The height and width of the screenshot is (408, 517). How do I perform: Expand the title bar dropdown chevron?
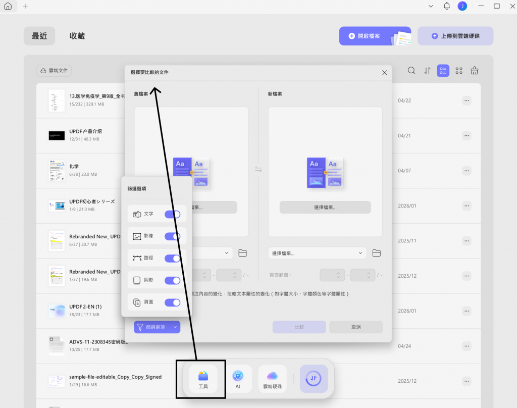click(x=431, y=6)
